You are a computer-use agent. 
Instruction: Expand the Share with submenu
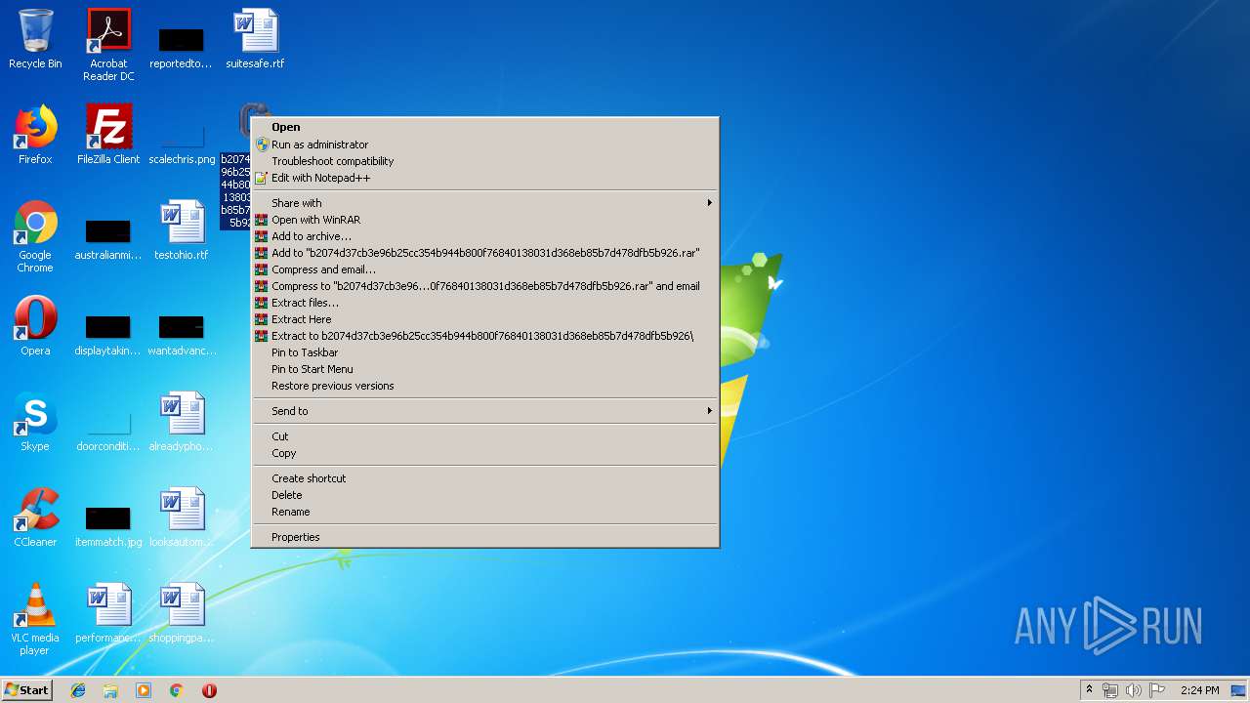pos(484,203)
